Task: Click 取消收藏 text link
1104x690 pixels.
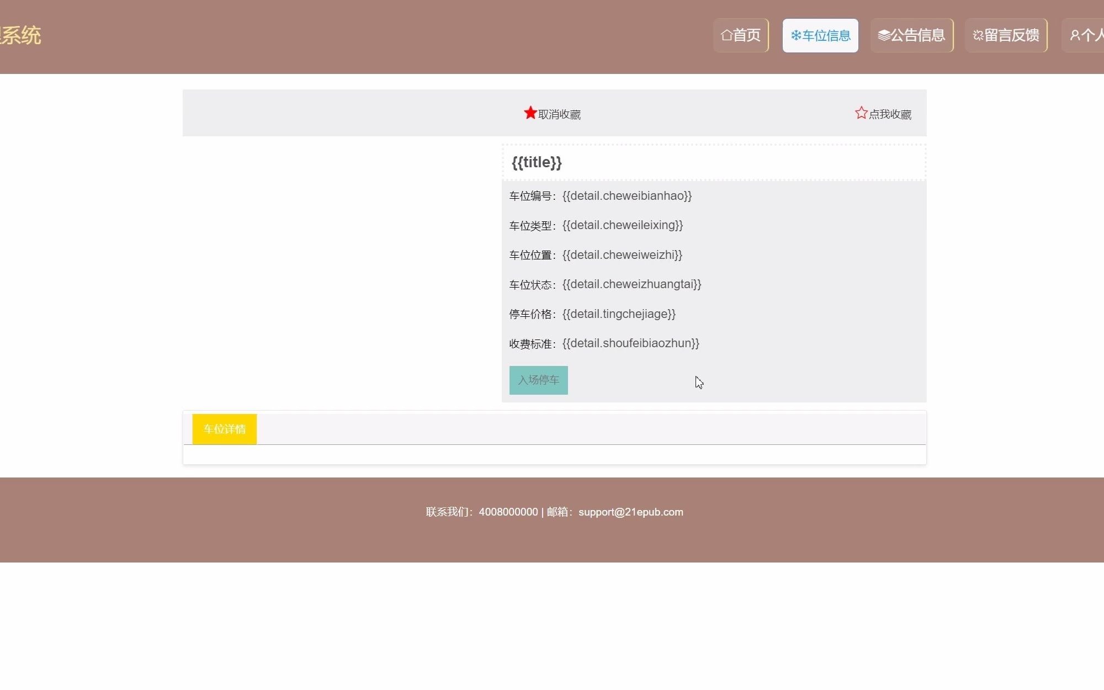Action: pos(559,114)
